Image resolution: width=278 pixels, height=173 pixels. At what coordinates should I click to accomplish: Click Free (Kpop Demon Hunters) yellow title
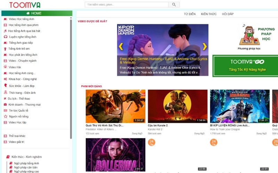pyautogui.click(x=163, y=61)
